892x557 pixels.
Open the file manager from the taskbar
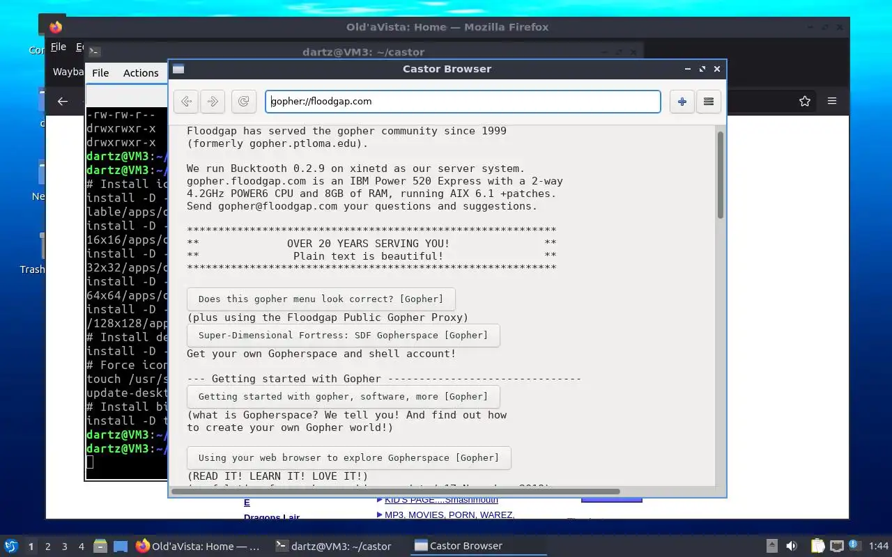click(100, 547)
